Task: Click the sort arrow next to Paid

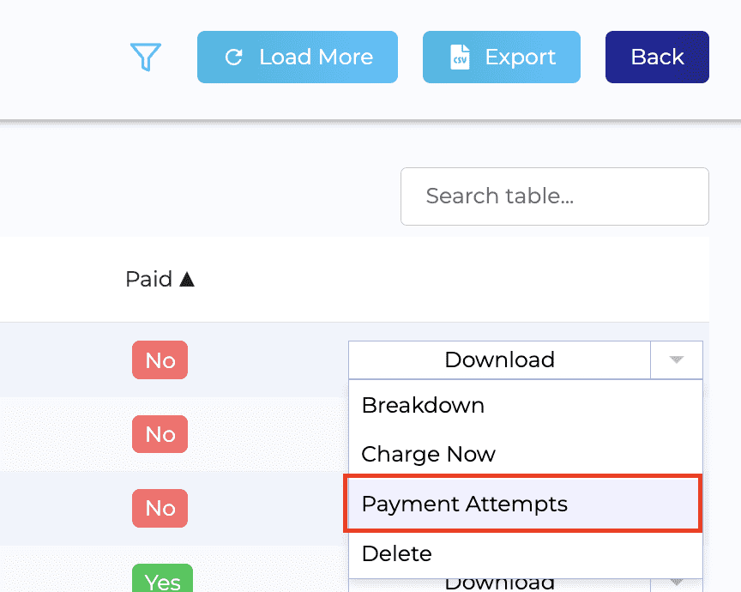Action: click(x=187, y=279)
